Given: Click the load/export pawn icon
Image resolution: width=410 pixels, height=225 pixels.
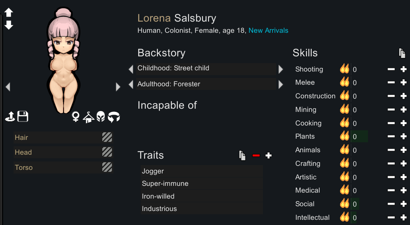Looking at the screenshot, I should (10, 117).
